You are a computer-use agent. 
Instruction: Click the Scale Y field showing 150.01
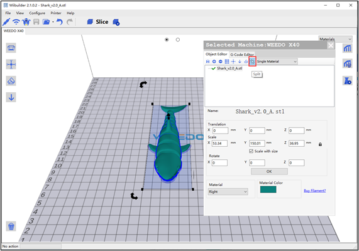[257, 143]
